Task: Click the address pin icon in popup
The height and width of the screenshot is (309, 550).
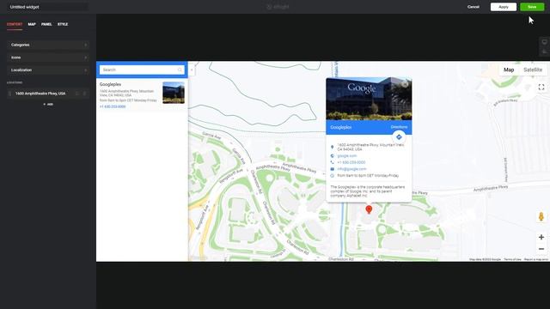Action: pos(333,147)
